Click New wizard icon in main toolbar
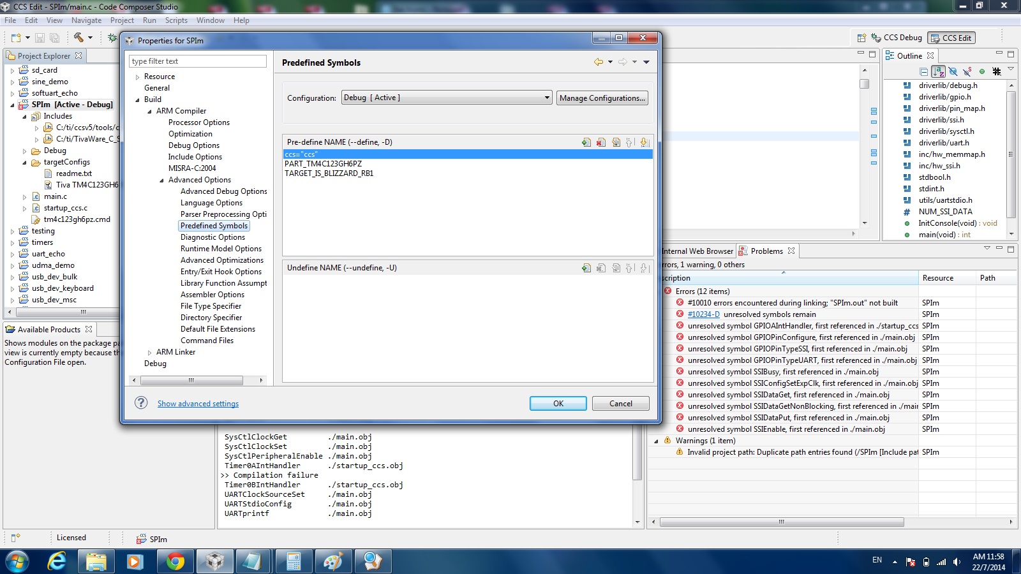Screen dimensions: 1021x574 click(x=16, y=38)
